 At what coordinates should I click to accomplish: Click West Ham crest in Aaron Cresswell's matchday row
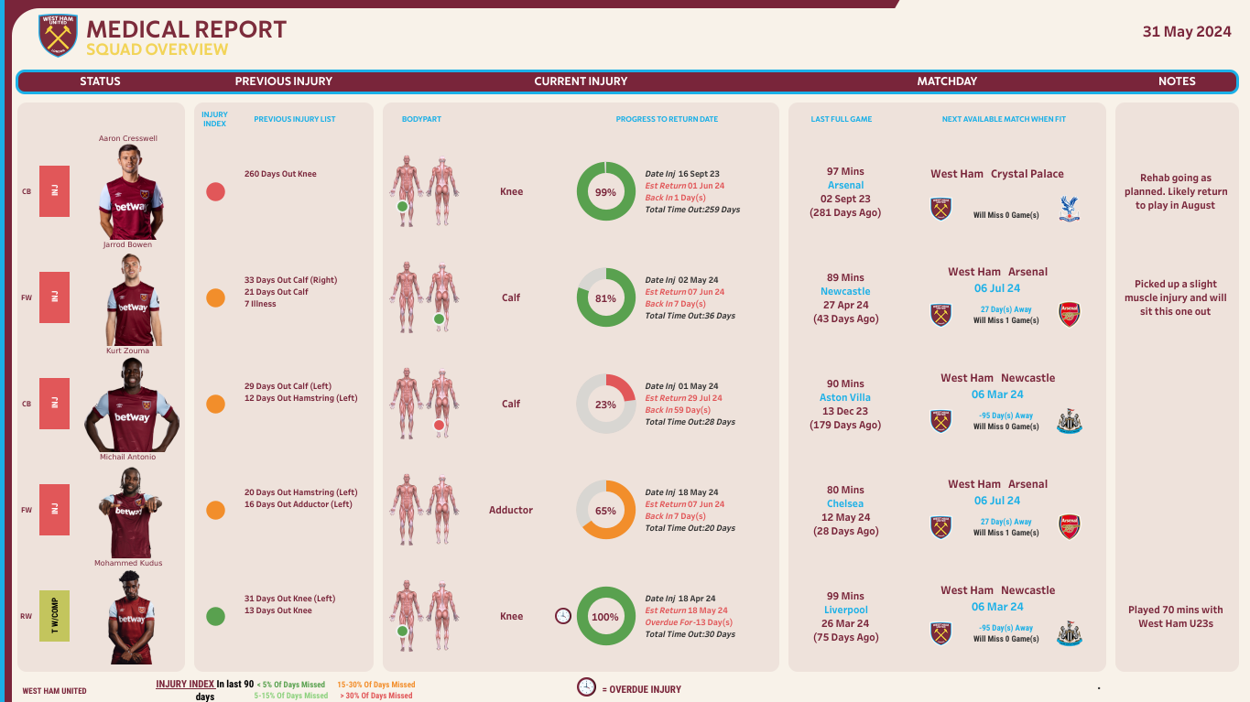tap(940, 209)
